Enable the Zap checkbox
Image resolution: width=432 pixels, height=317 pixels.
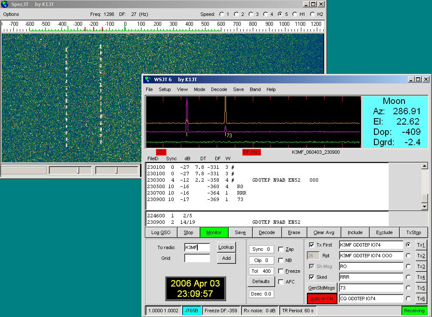coord(281,249)
